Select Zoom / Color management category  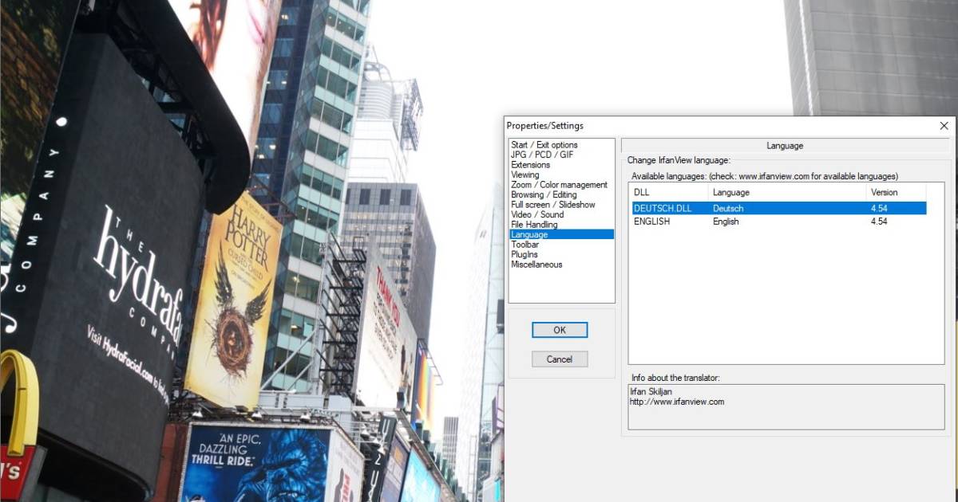point(560,185)
